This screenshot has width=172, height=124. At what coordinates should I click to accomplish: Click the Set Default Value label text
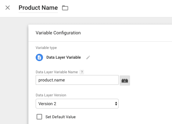61,117
